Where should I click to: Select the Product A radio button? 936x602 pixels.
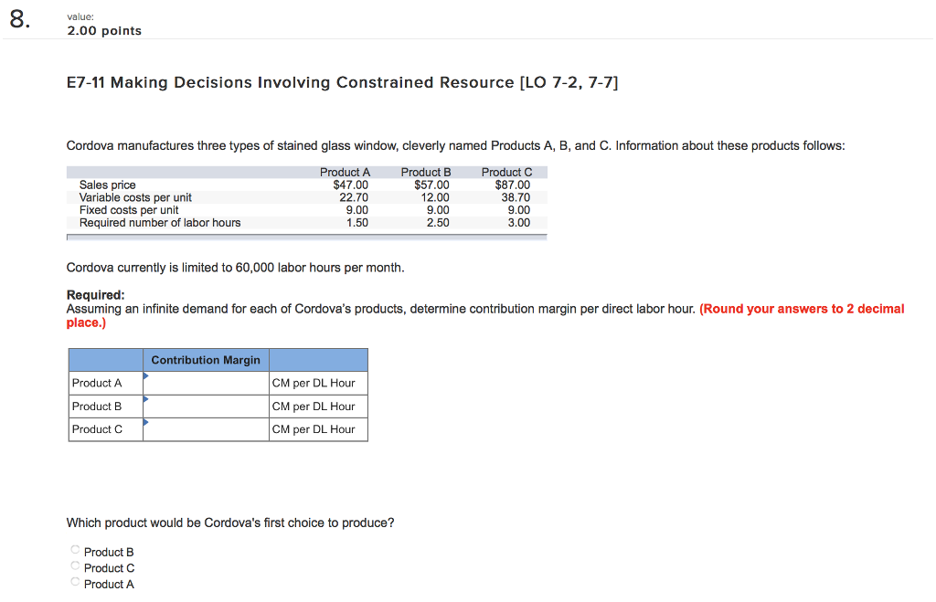(74, 581)
